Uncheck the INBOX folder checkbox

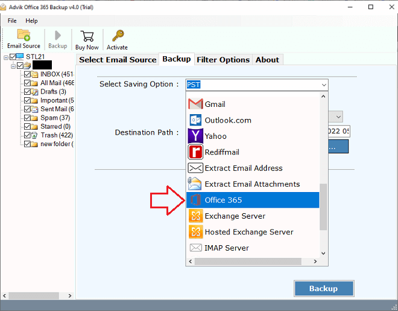click(27, 74)
